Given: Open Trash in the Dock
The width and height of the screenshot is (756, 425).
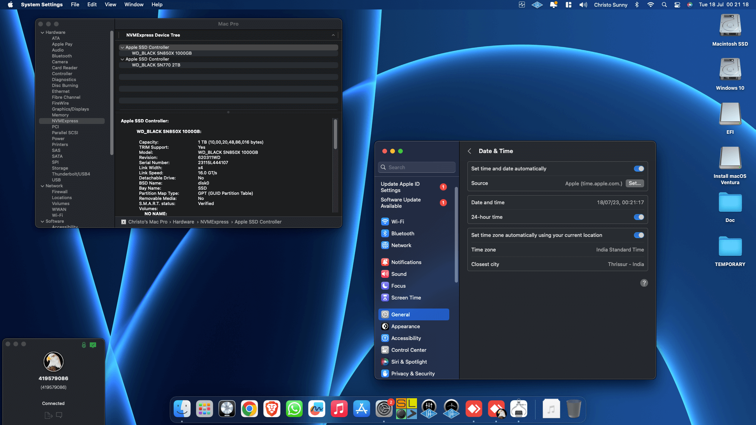Looking at the screenshot, I should pyautogui.click(x=574, y=409).
